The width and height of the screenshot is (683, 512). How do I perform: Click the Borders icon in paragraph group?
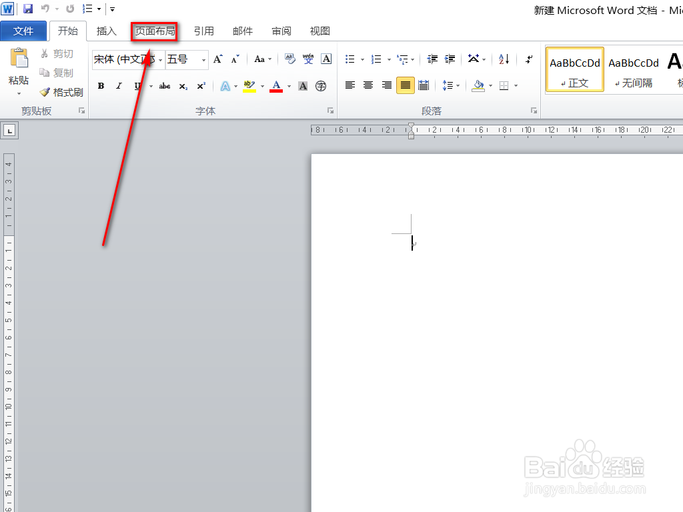coord(504,86)
